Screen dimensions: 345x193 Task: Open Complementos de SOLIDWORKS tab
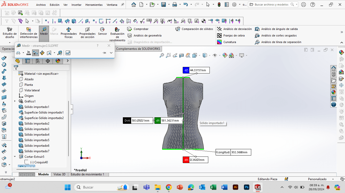[x=138, y=49]
